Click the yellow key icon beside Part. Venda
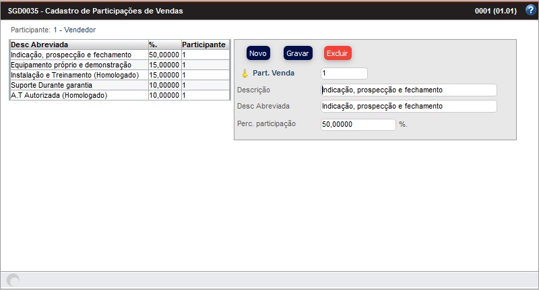This screenshot has height=290, width=539. click(x=245, y=74)
